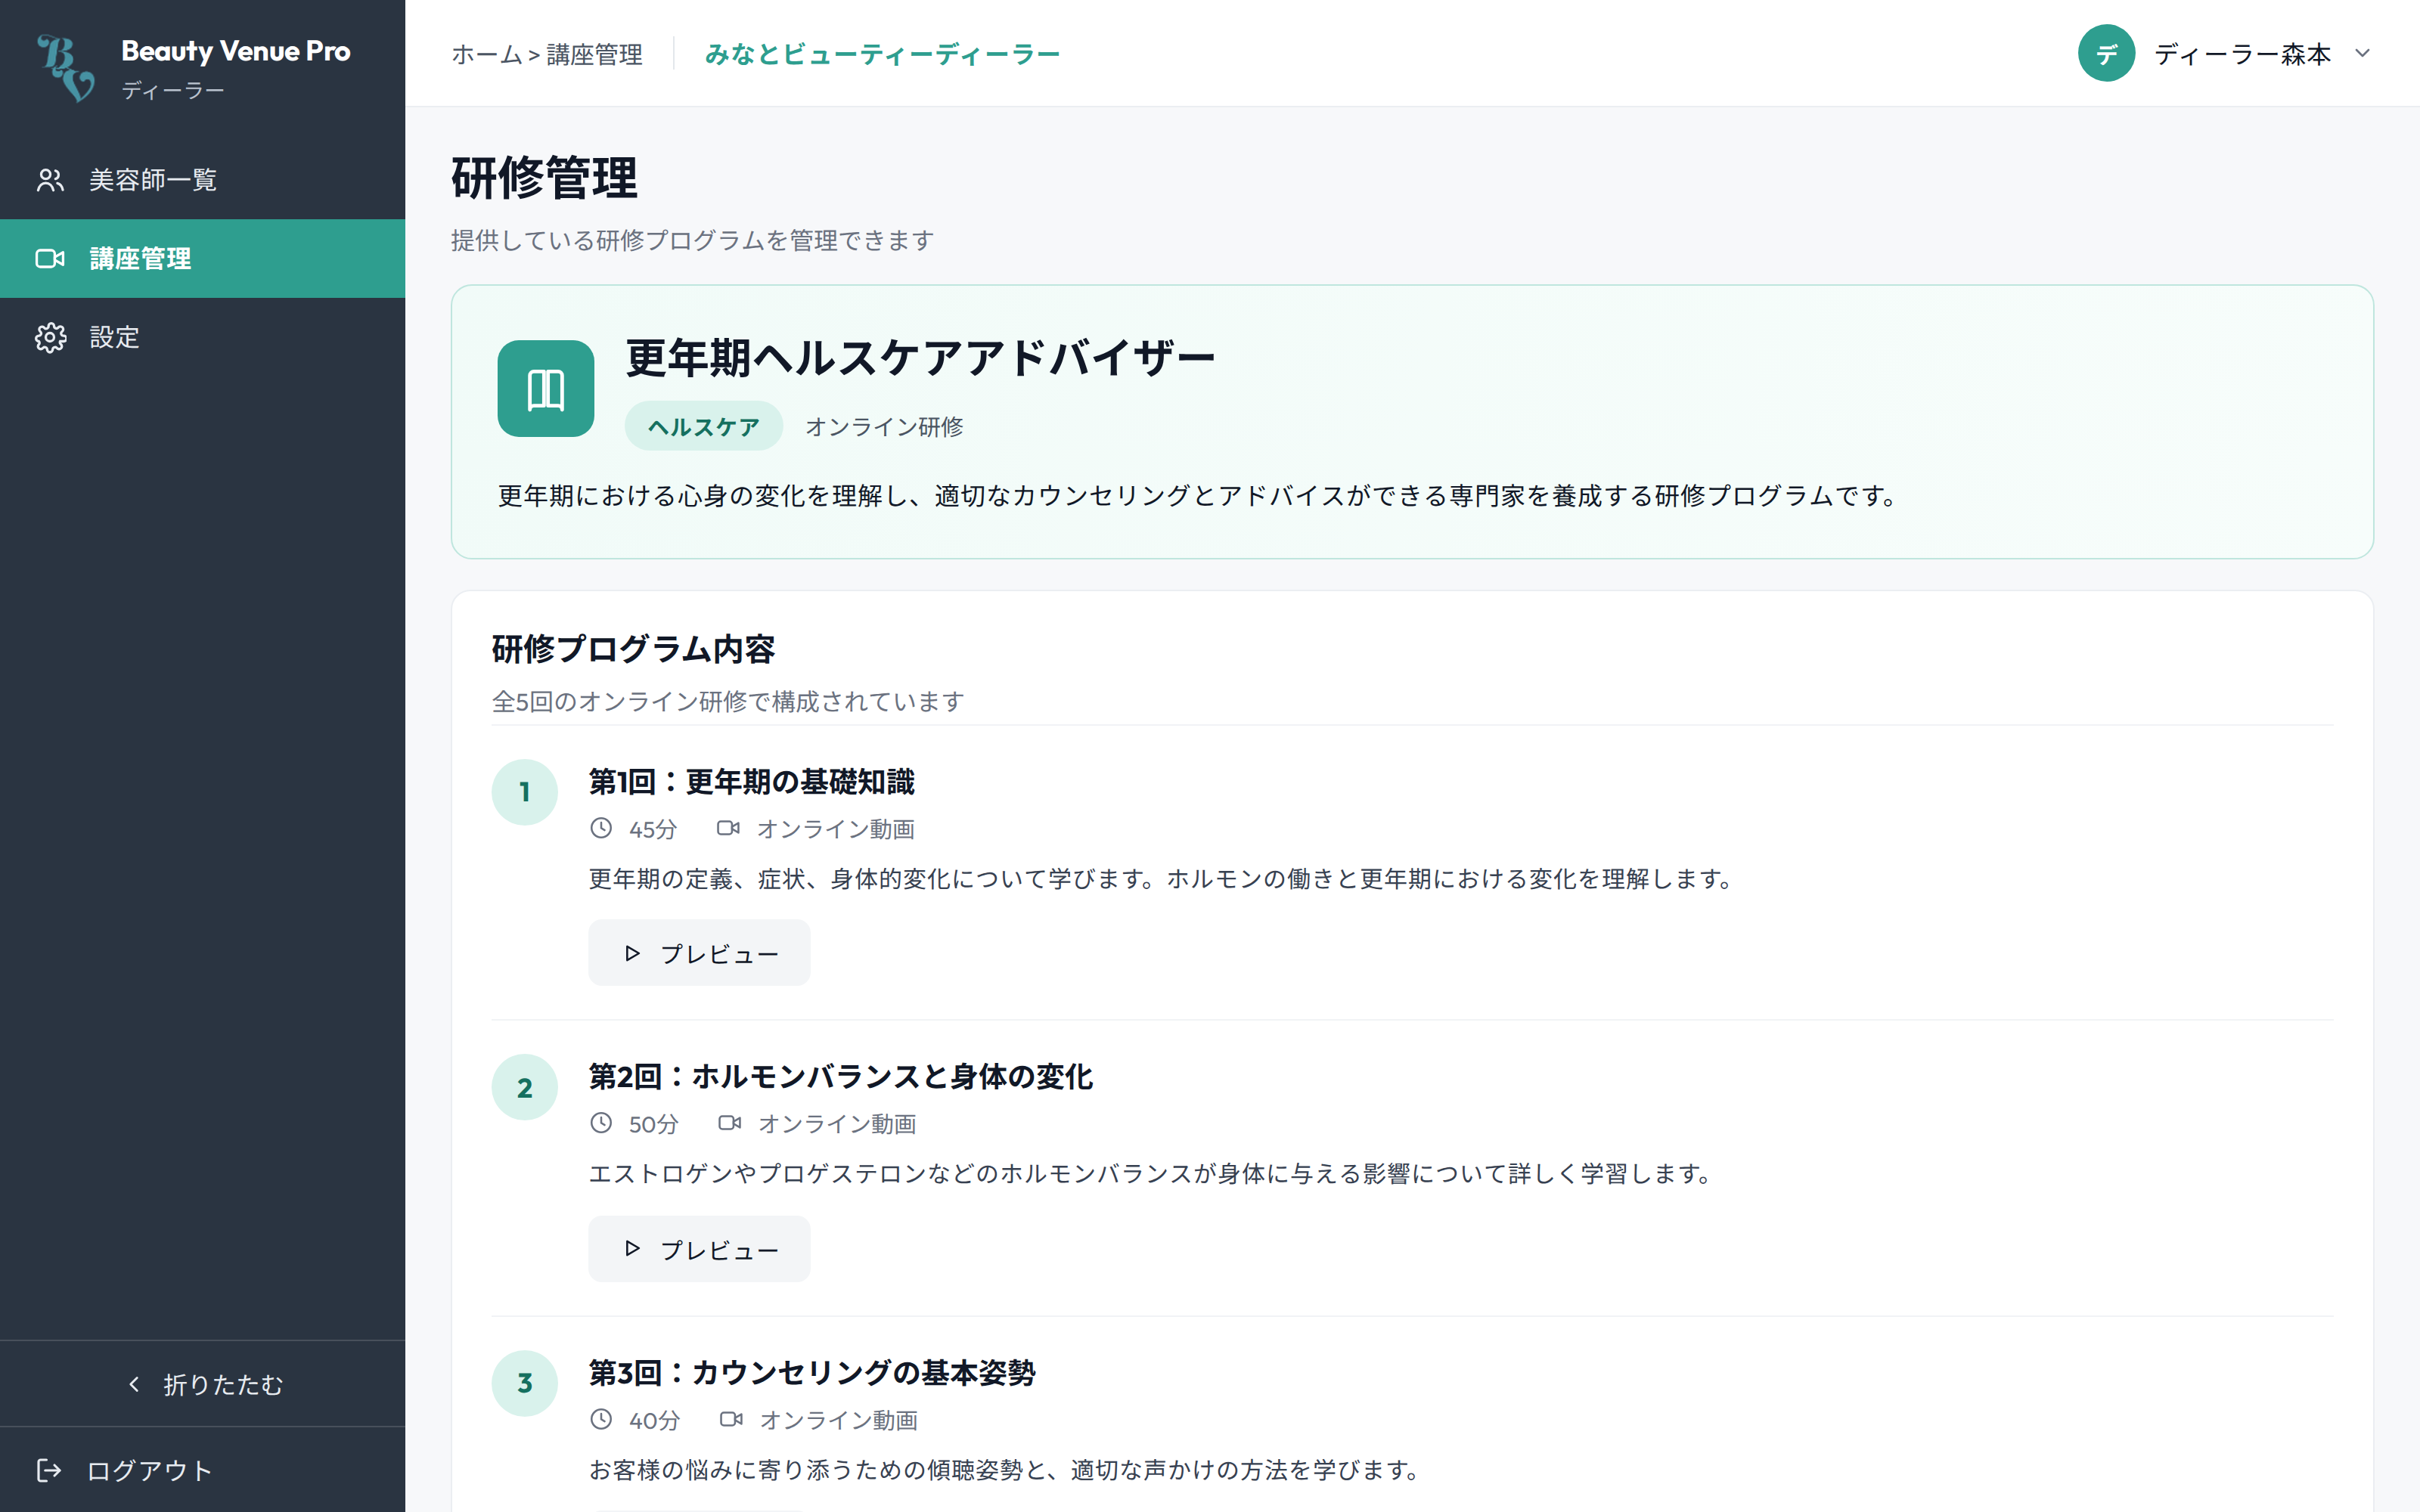
Task: Open 第2回：ホルモンバランスと身体の変化 title
Action: click(x=840, y=1077)
